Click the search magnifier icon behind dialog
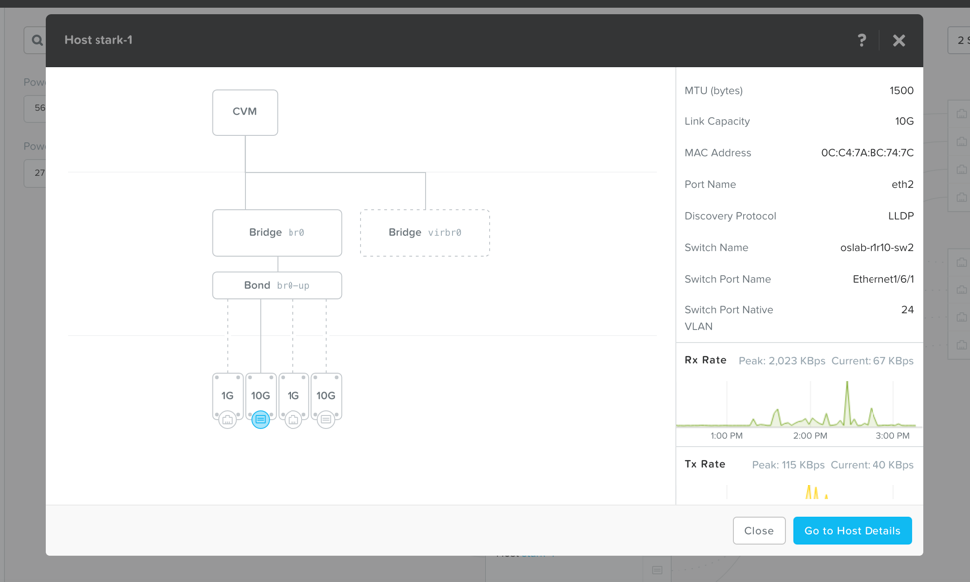970x582 pixels. click(37, 40)
